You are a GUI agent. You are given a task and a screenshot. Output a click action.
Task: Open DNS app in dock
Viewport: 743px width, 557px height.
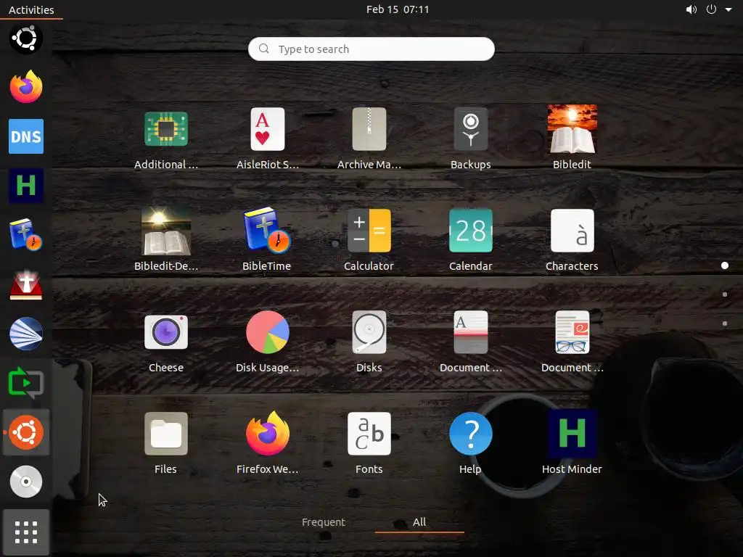tap(26, 136)
